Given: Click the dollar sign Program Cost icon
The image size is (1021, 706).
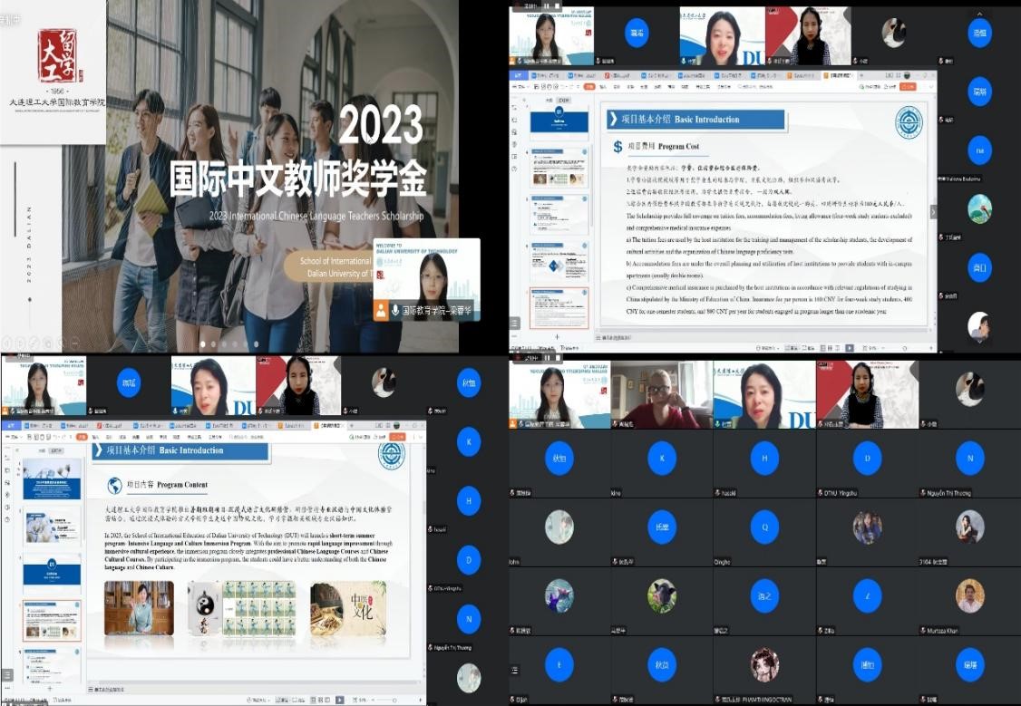Looking at the screenshot, I should click(617, 146).
